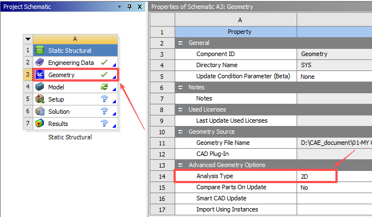Click the Model mesh icon
The height and width of the screenshot is (217, 372).
click(x=39, y=87)
